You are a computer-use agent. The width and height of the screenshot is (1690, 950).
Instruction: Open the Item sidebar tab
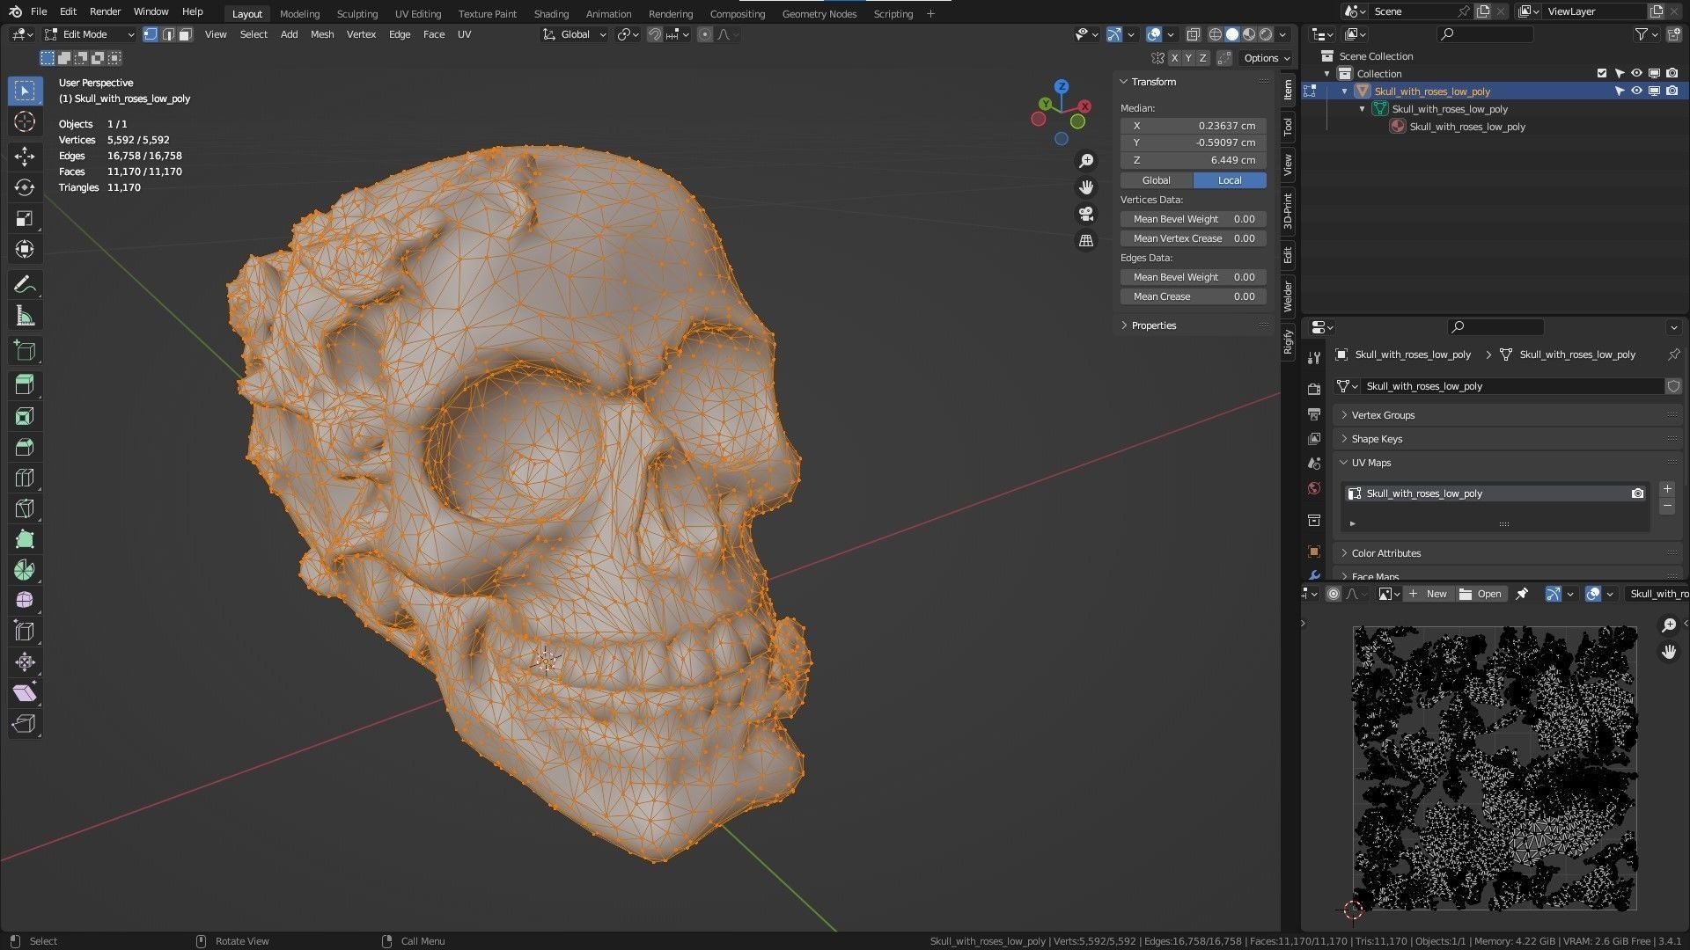pyautogui.click(x=1288, y=89)
